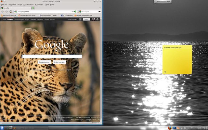Click the Google favicon in the address bar
208x130 pixels.
click(16, 12)
